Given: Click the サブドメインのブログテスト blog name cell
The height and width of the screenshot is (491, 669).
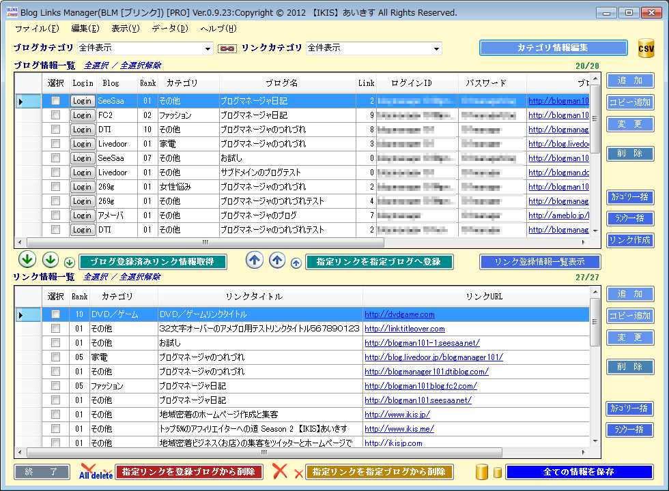Looking at the screenshot, I should point(287,172).
